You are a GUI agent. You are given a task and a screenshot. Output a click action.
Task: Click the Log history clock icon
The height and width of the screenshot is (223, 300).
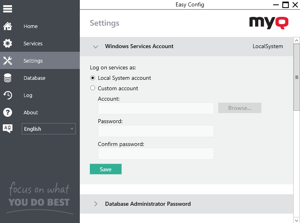pos(8,95)
